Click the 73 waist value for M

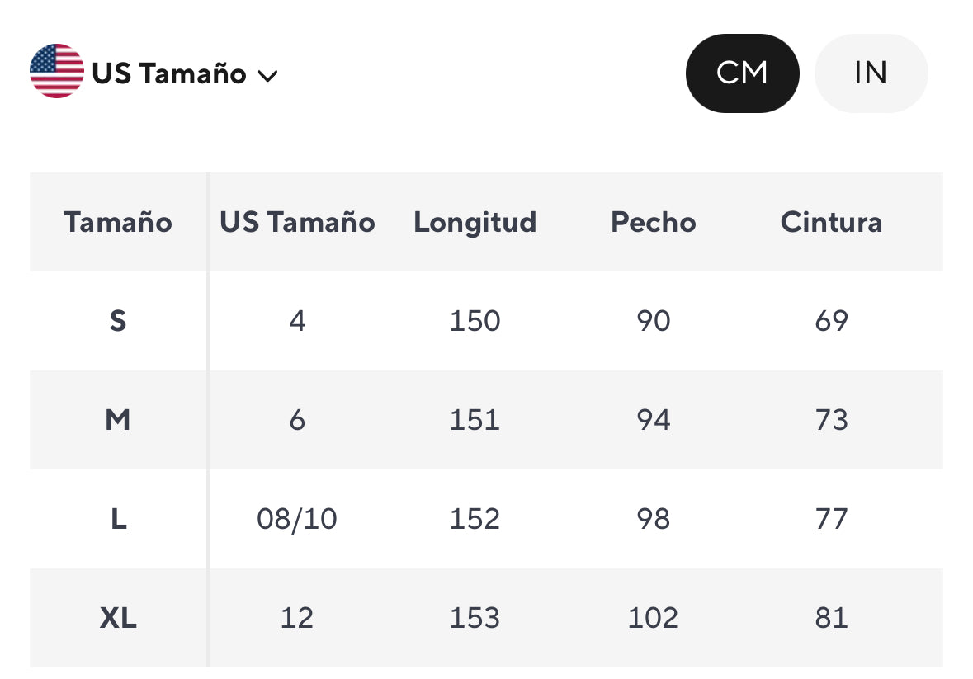(831, 420)
